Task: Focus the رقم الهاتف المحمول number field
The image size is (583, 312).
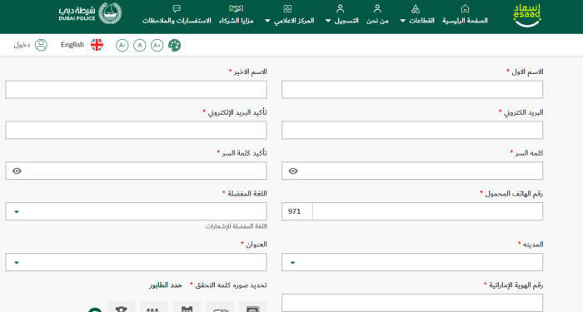Action: click(427, 211)
